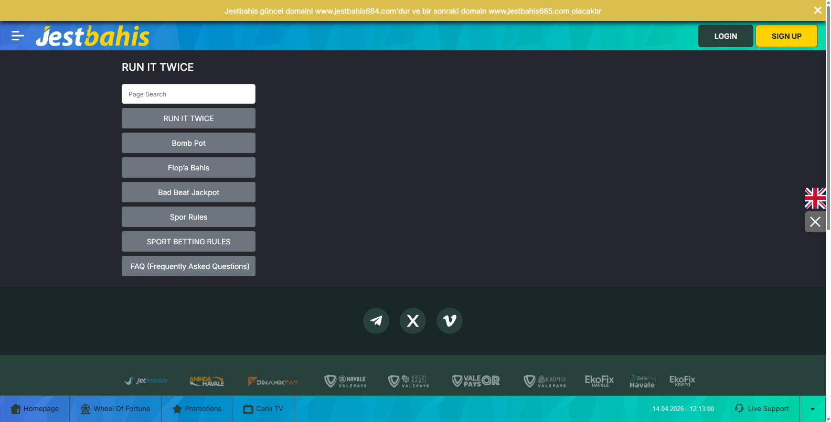View the Spor Rules page

coord(188,217)
